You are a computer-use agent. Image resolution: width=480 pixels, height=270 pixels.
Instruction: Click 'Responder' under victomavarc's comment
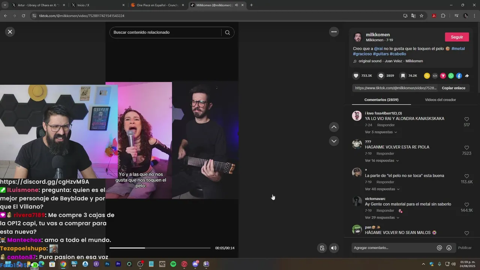click(x=385, y=211)
